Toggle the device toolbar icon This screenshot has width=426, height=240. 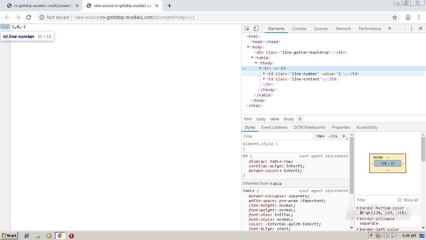[x=256, y=29]
